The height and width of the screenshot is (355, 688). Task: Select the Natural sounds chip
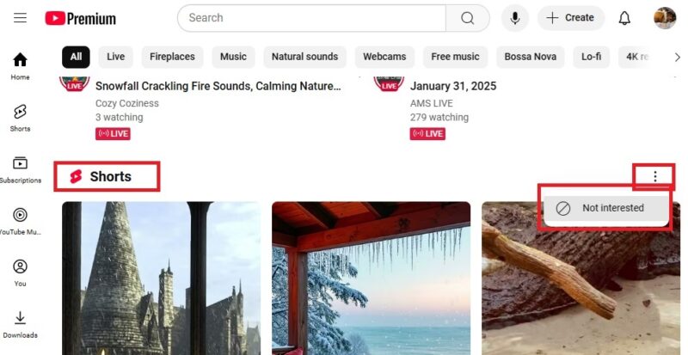[304, 57]
